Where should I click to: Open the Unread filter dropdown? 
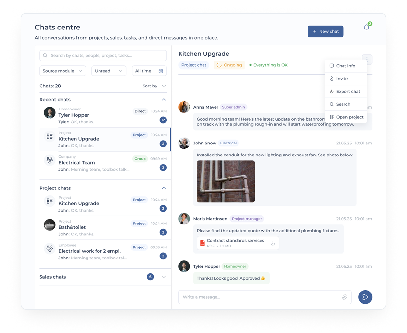[109, 71]
